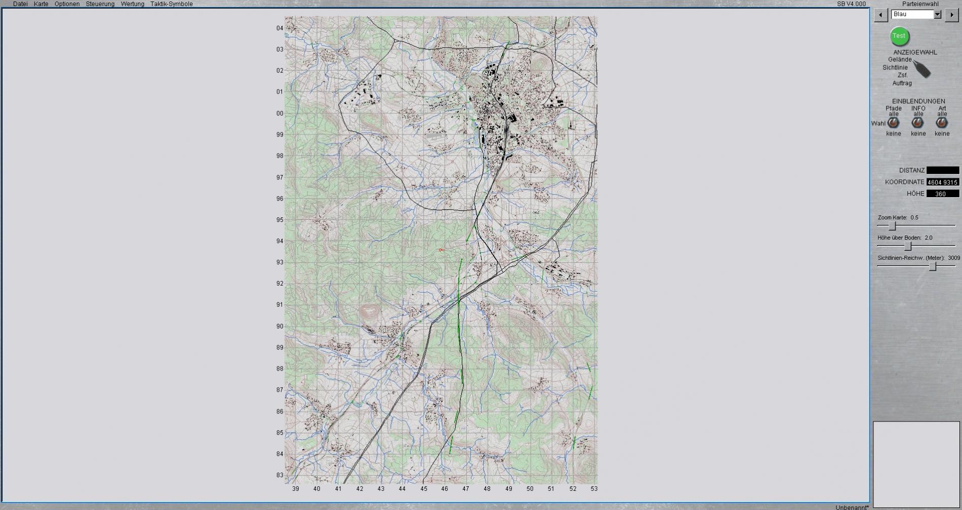Toggle the INFO overlay switch
Screen dimensions: 962x510
917,123
